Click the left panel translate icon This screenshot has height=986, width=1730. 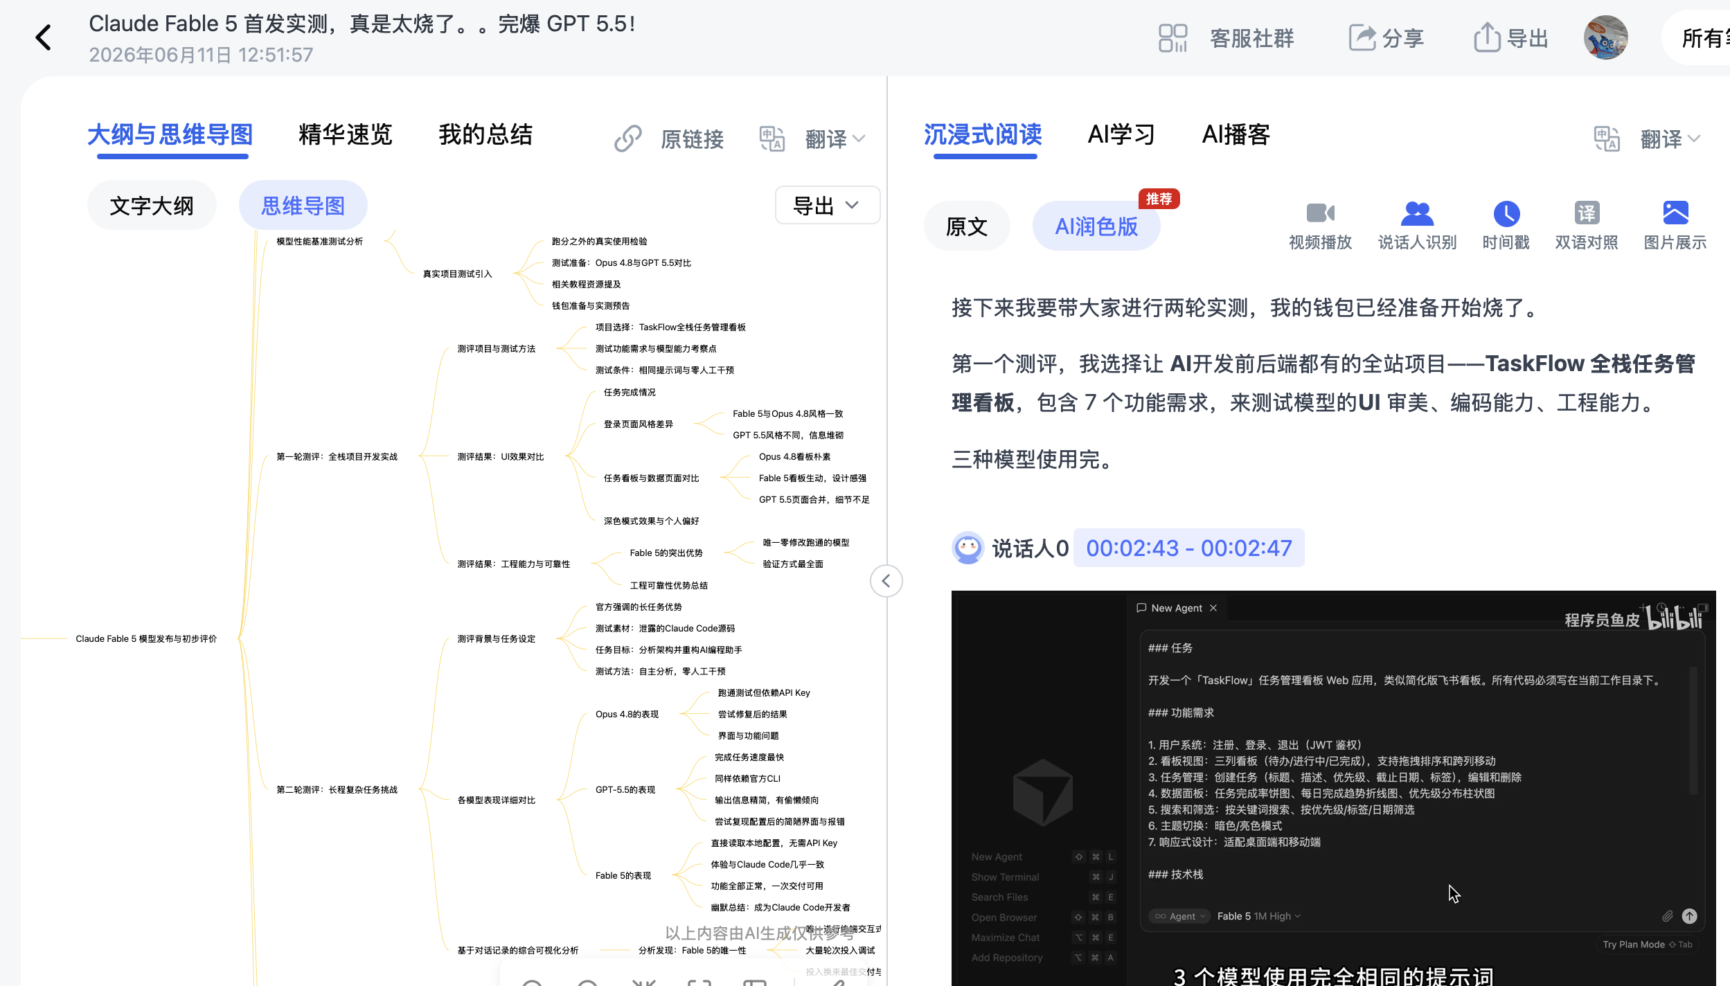[772, 138]
